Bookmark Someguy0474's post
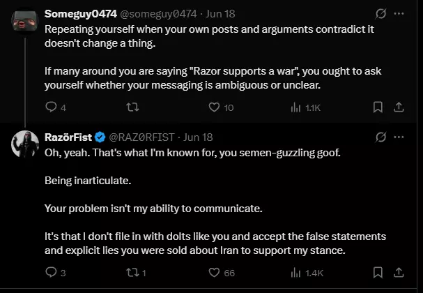This screenshot has width=423, height=293. [x=378, y=107]
